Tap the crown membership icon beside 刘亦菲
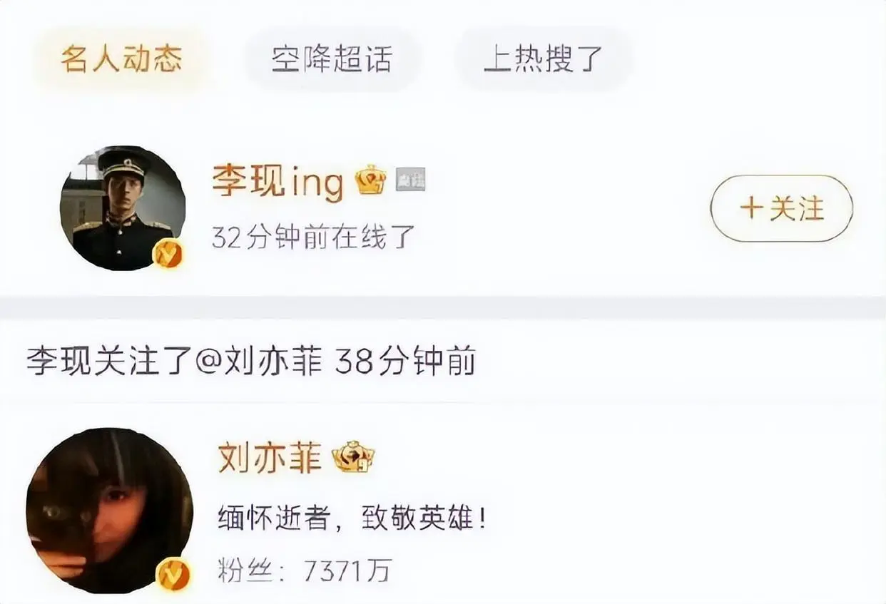This screenshot has height=604, width=886. tap(353, 457)
